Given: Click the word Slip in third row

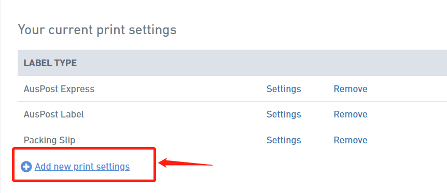Looking at the screenshot, I should [67, 140].
